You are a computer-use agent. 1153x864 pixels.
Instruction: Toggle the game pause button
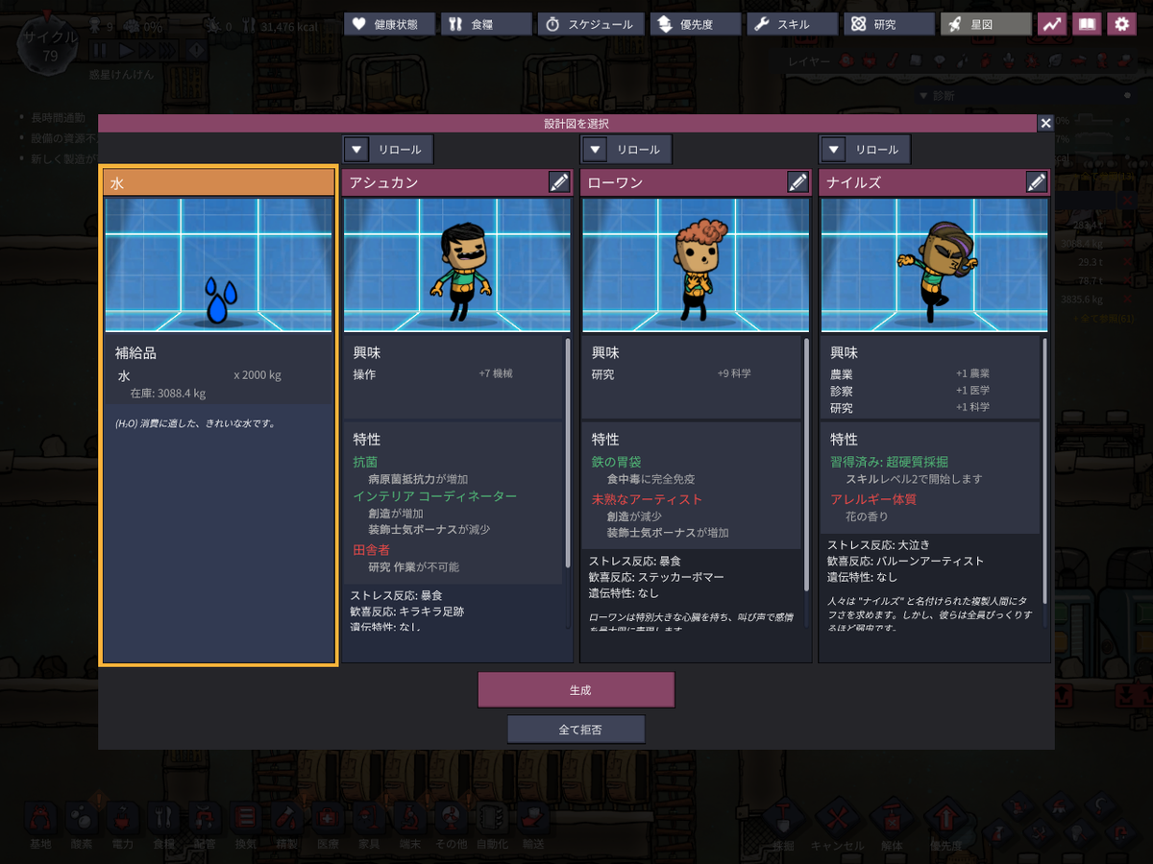tap(99, 51)
